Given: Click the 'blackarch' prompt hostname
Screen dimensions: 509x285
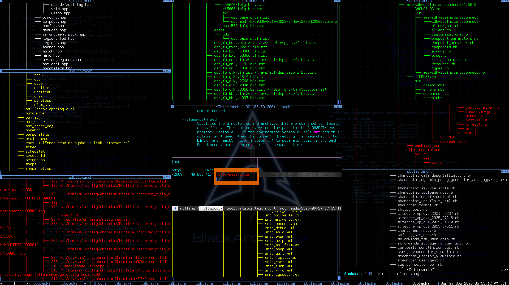Looking at the screenshot, I should 352,274.
